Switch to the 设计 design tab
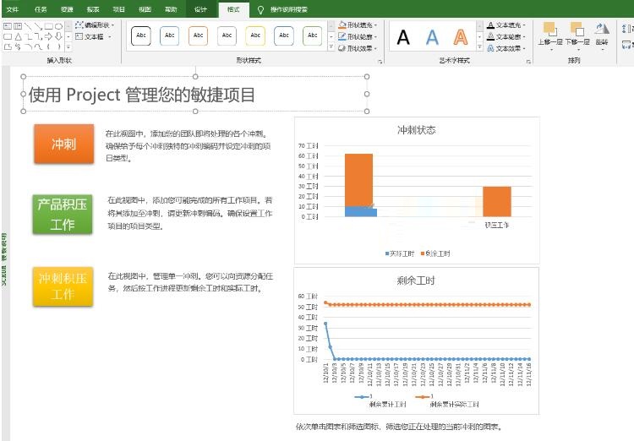This screenshot has width=634, height=441. [x=200, y=9]
